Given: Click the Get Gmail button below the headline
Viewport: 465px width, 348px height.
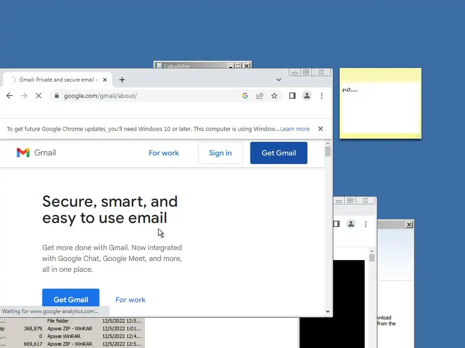Looking at the screenshot, I should (70, 298).
